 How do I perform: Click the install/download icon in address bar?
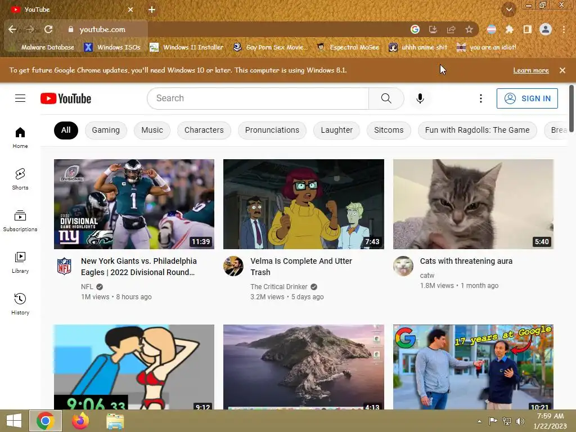(x=433, y=29)
